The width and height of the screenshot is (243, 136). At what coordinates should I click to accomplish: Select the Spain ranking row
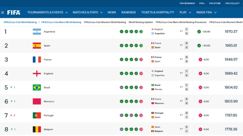point(121,46)
